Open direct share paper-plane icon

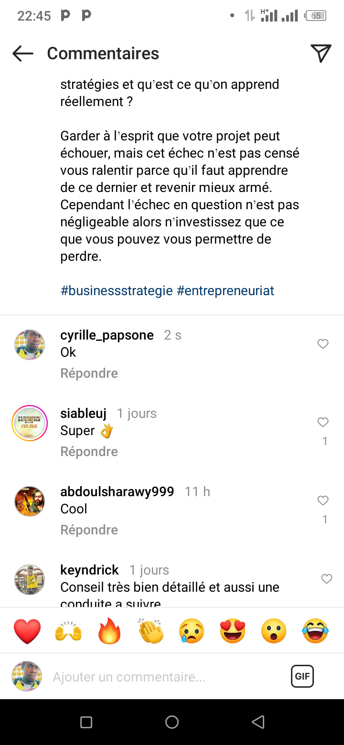click(321, 53)
